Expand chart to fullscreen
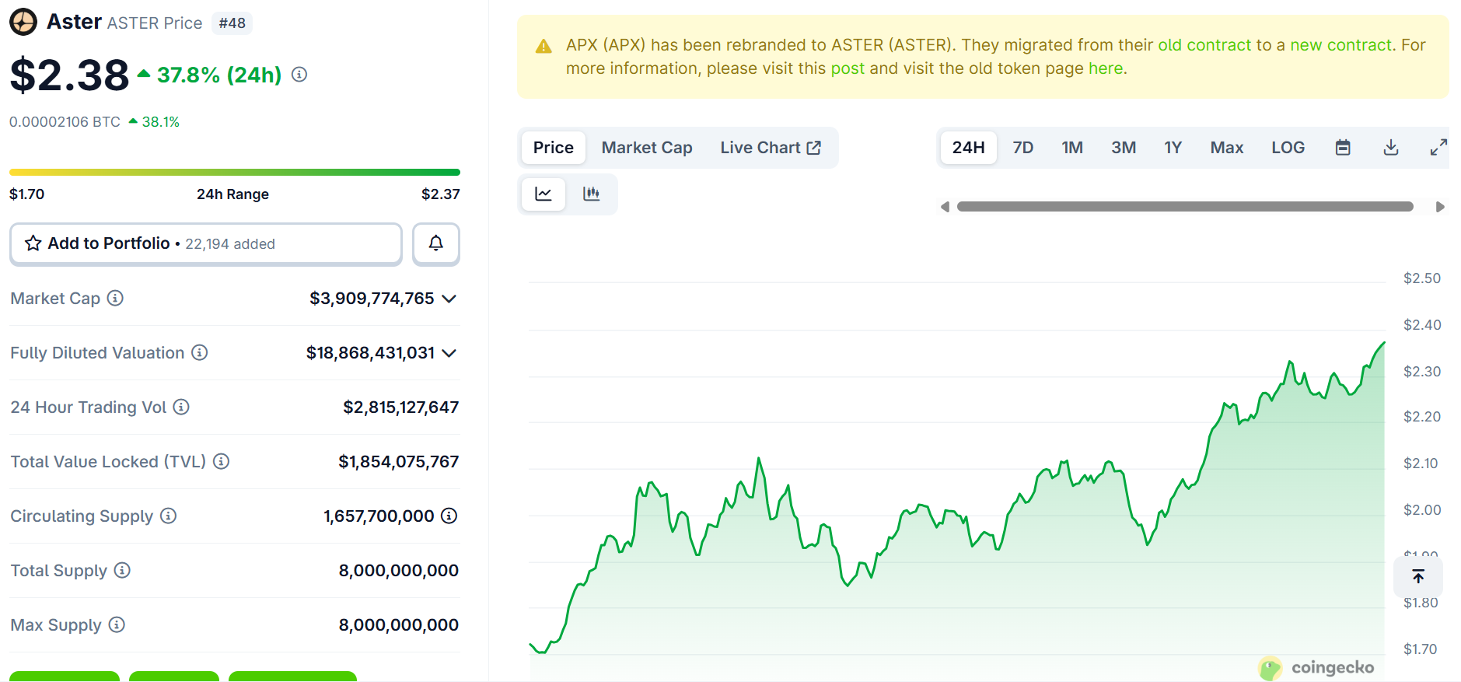This screenshot has height=682, width=1461. click(x=1438, y=147)
